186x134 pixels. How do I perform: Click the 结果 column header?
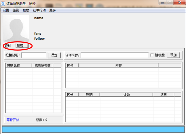point(163,95)
